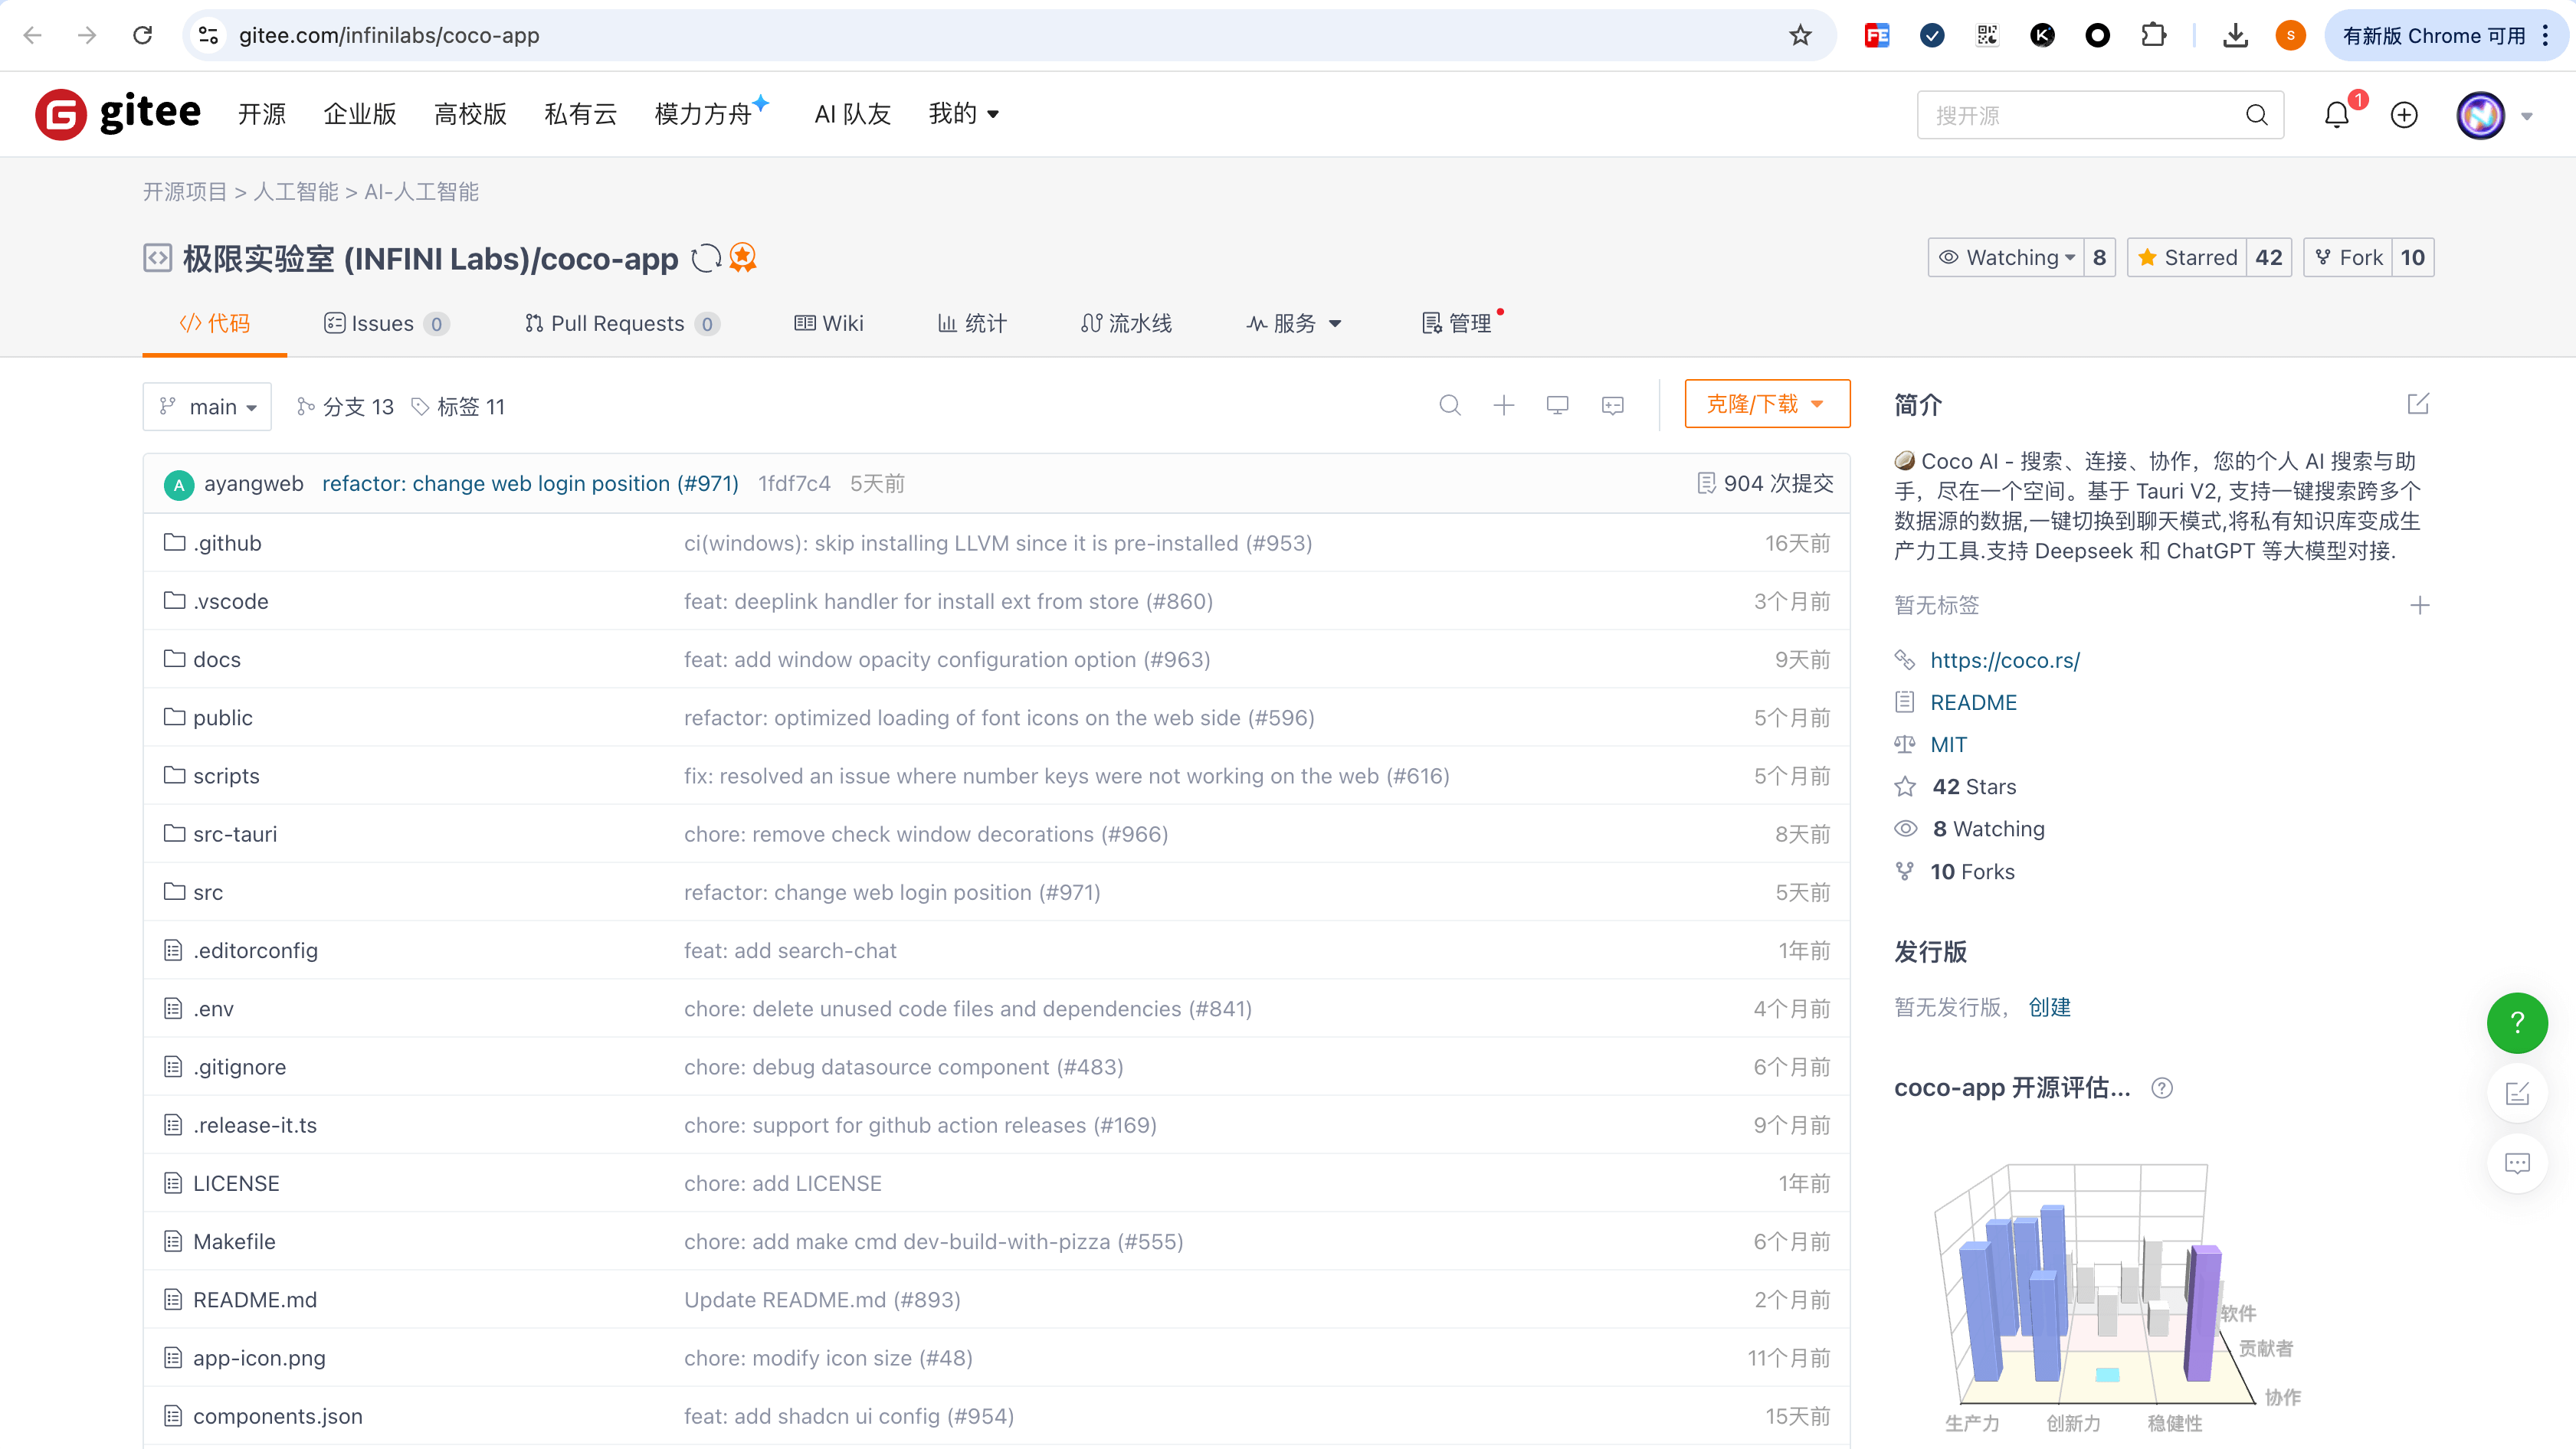Image resolution: width=2576 pixels, height=1449 pixels.
Task: Click the 搜开源 search input field
Action: 2080,115
